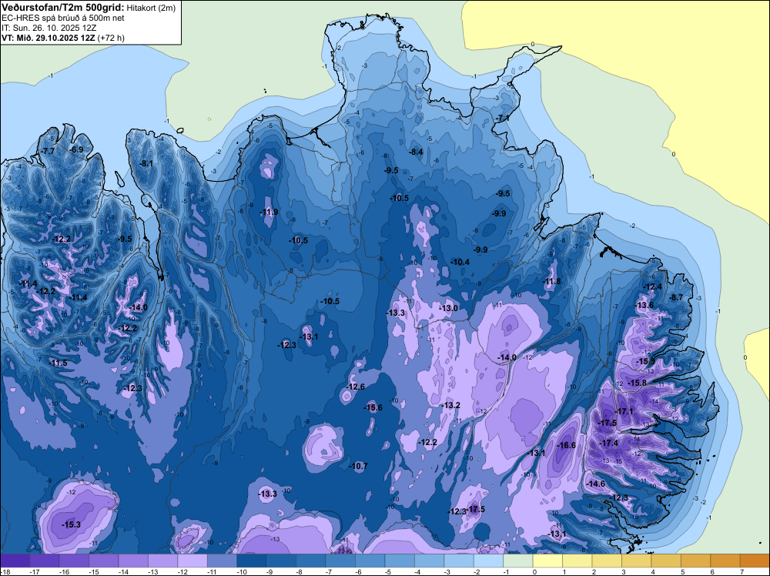Click the -7.7 temperature label
Screen dimensions: 770x576
point(48,151)
